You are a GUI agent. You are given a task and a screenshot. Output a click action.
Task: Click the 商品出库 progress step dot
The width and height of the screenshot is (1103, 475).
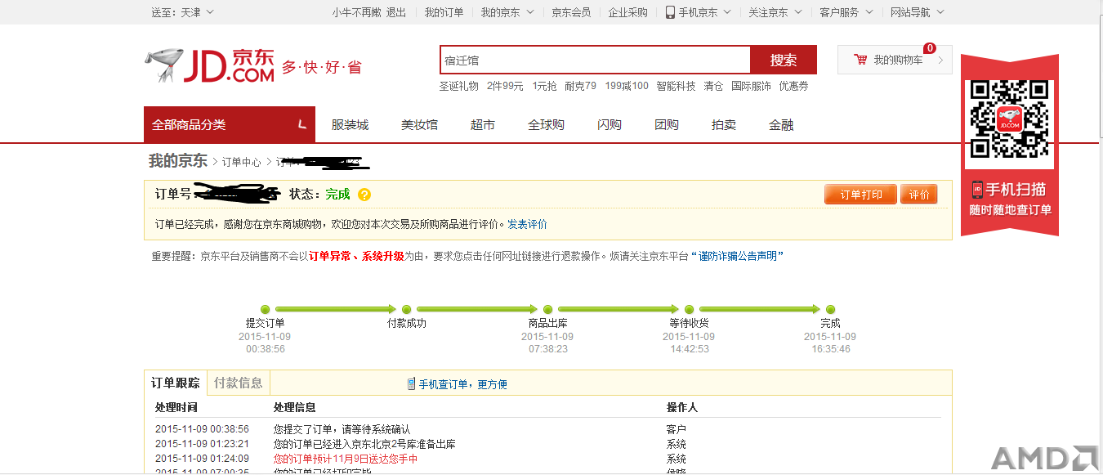point(547,309)
